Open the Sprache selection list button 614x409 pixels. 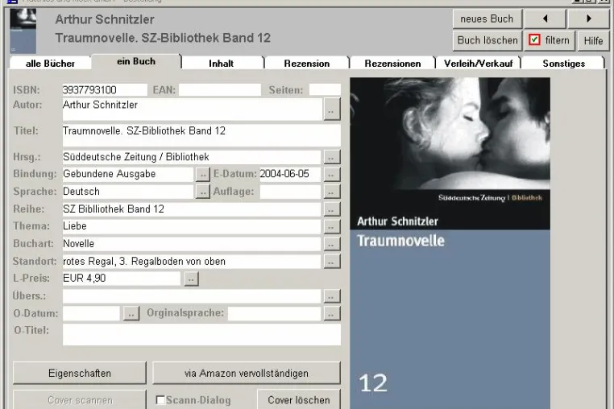(203, 192)
